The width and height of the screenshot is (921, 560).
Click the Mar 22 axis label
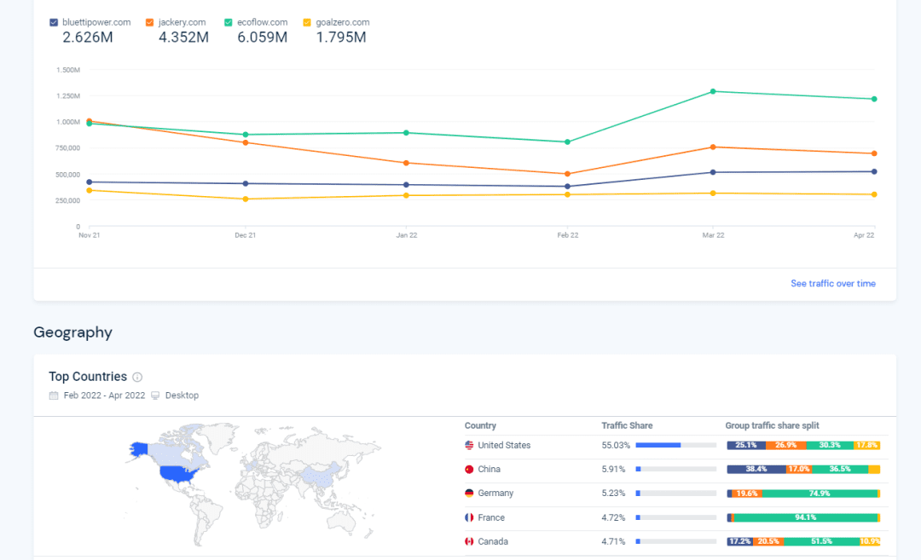[x=713, y=235]
